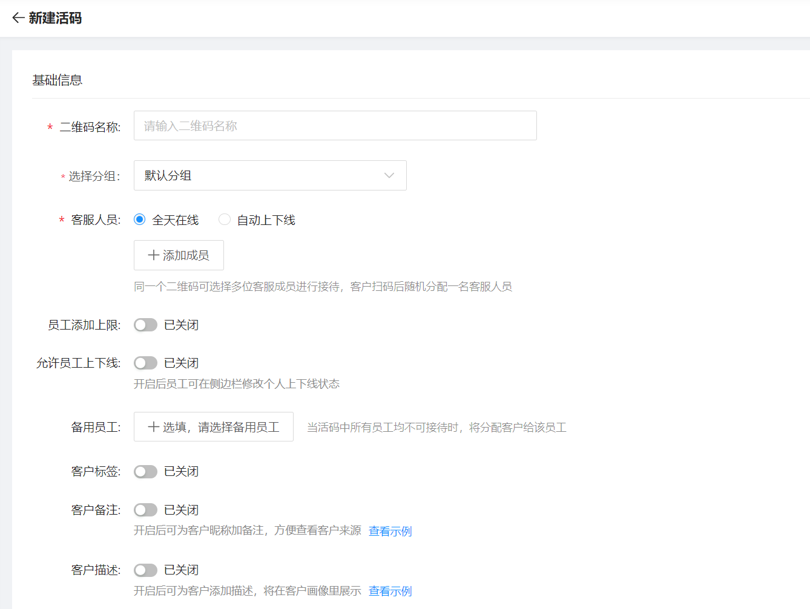Screen dimensions: 810x609
Task: Click the 备用员工 field label
Action: coord(96,427)
